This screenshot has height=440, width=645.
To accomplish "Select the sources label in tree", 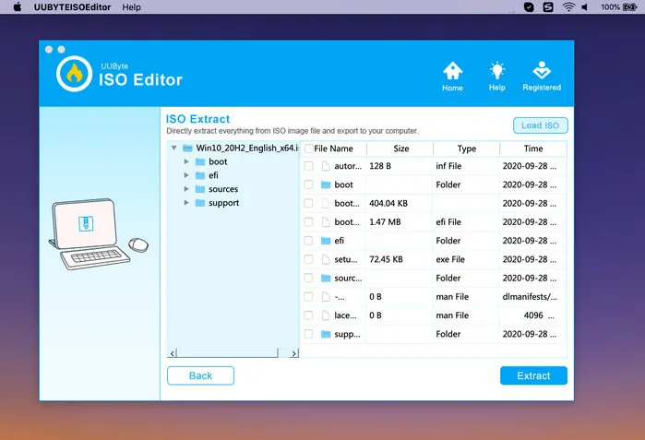I will point(223,189).
